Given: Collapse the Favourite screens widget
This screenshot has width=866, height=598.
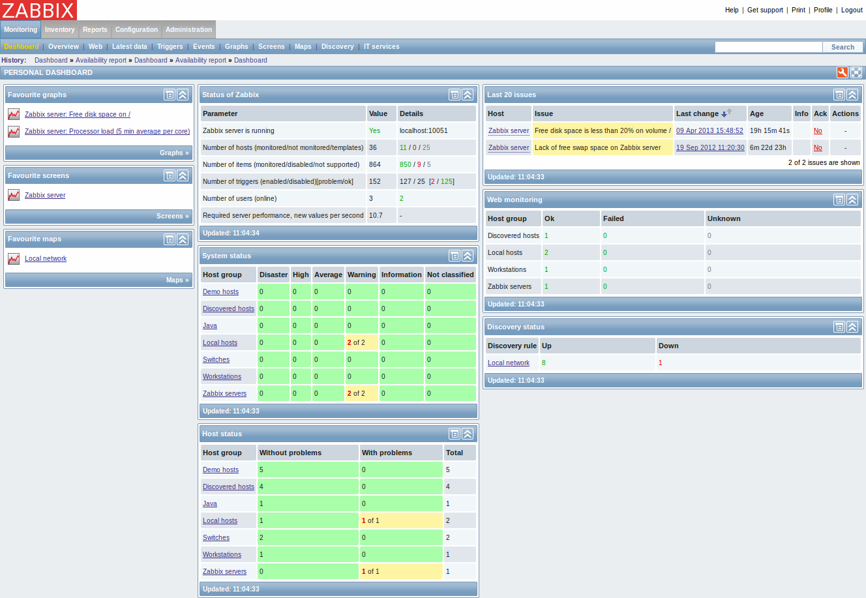Looking at the screenshot, I should tap(183, 175).
